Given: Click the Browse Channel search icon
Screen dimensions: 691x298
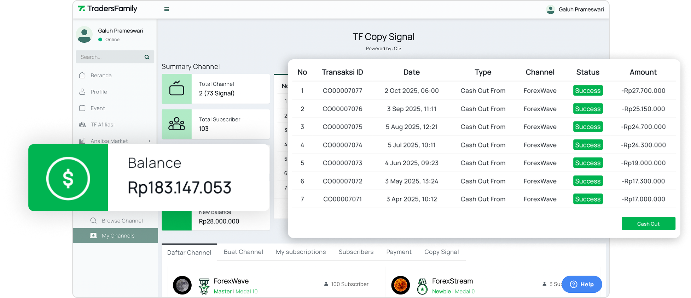Looking at the screenshot, I should coord(93,221).
